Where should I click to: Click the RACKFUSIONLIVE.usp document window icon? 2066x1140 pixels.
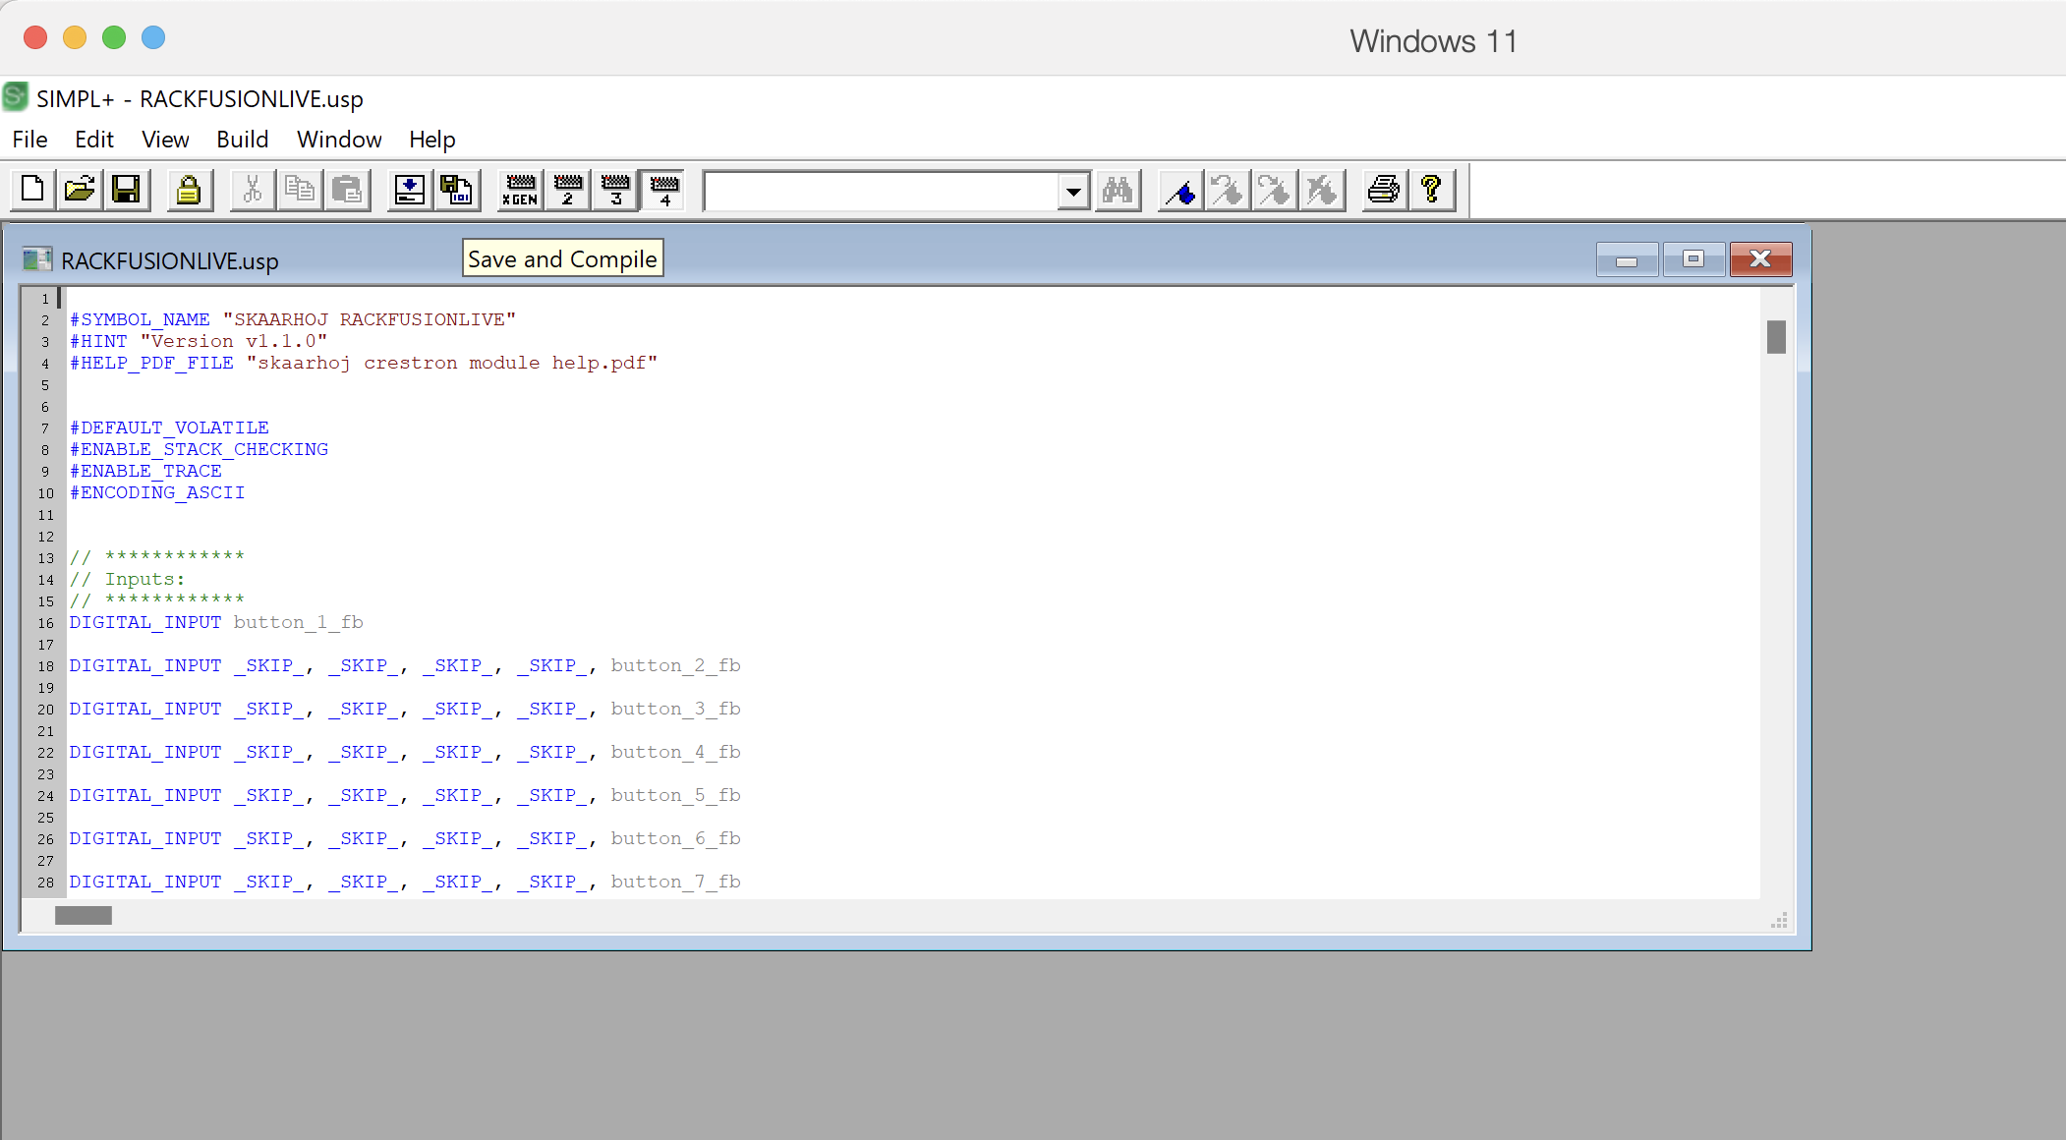click(37, 259)
